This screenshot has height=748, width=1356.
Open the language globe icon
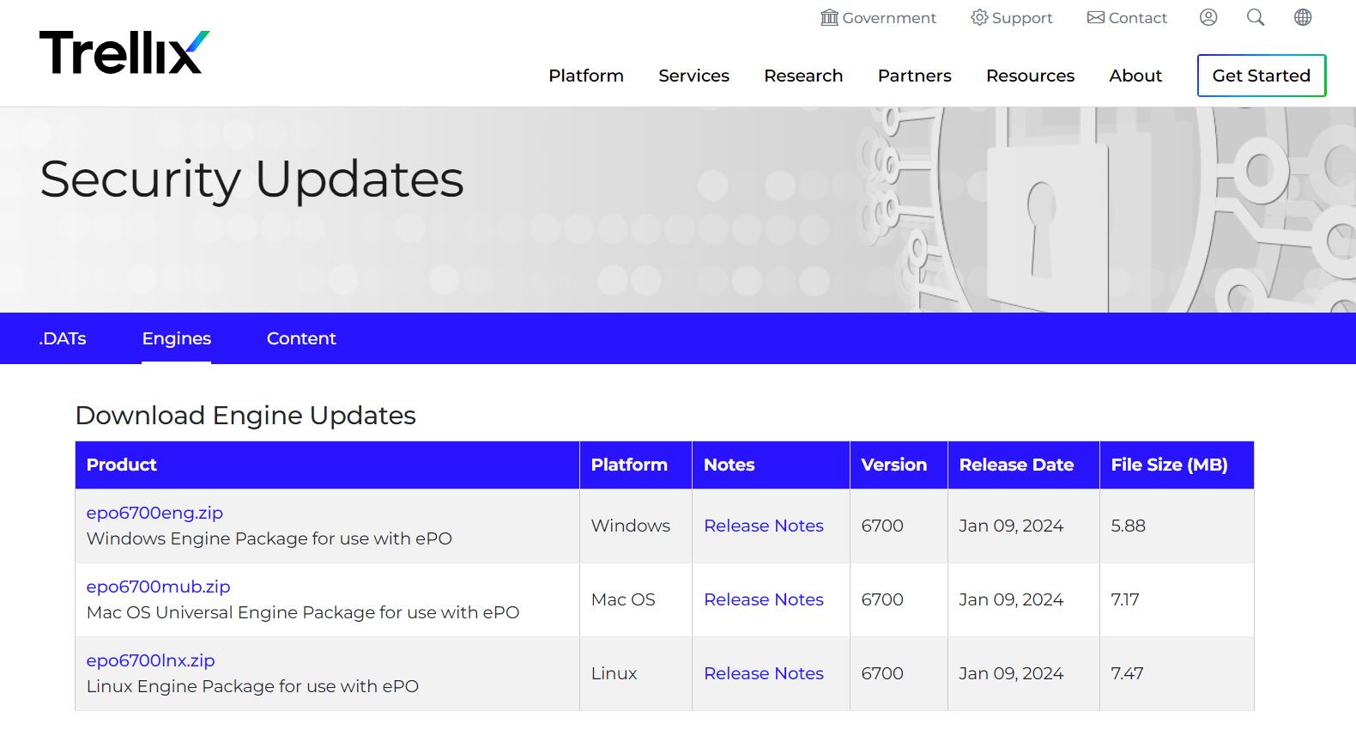tap(1303, 17)
